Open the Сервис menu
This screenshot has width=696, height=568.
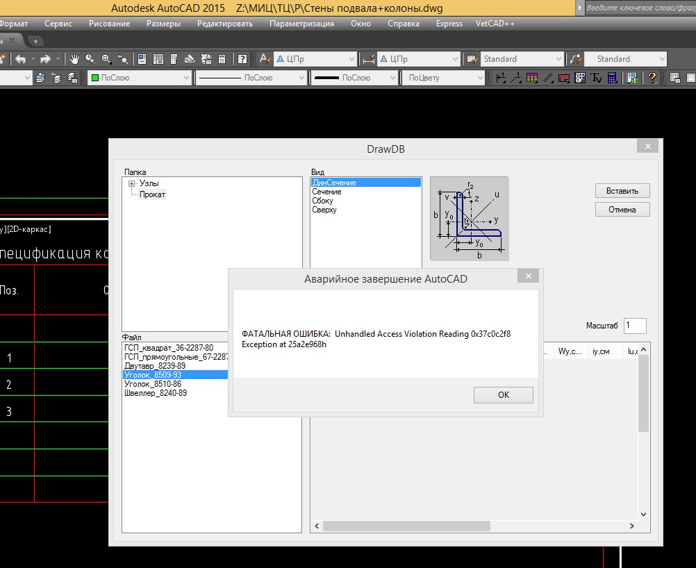point(58,24)
